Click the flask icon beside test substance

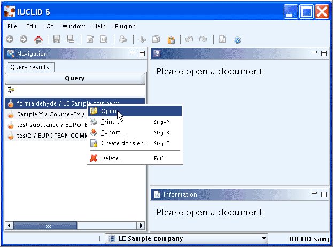11,125
